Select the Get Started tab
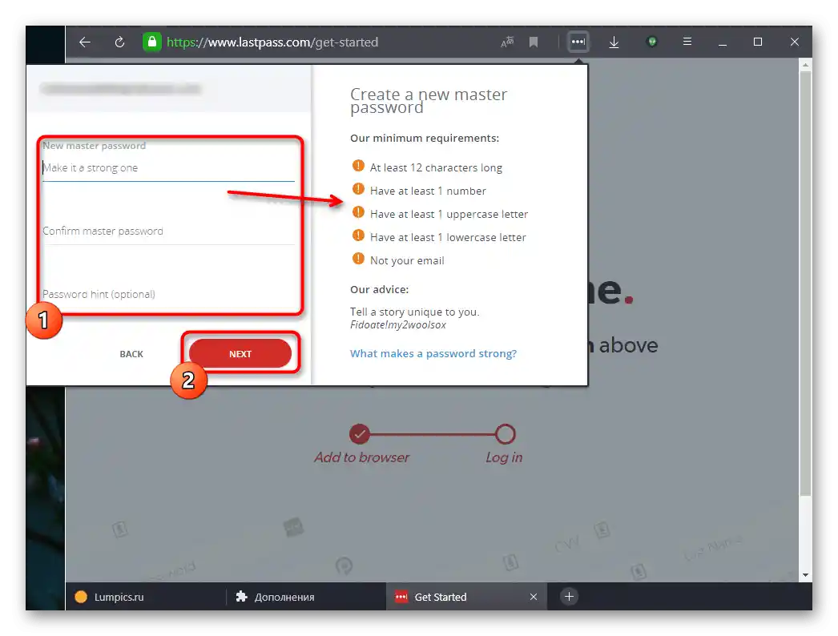 pyautogui.click(x=466, y=597)
